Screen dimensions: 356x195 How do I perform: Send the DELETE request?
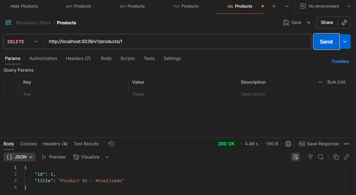point(326,42)
